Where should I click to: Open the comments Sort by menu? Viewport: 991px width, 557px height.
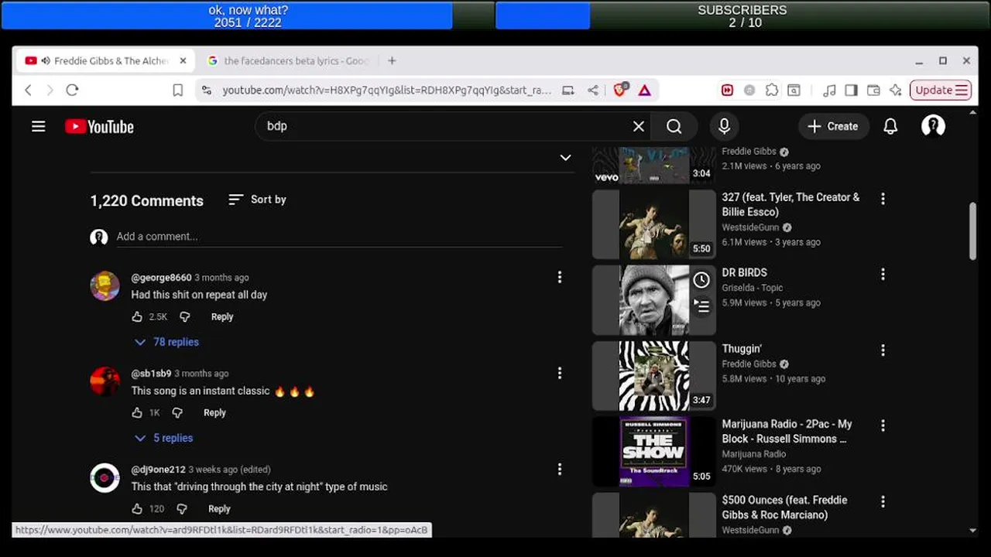pos(257,200)
